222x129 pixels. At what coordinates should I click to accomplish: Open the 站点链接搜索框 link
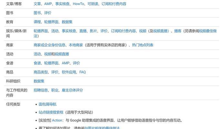click(51, 113)
